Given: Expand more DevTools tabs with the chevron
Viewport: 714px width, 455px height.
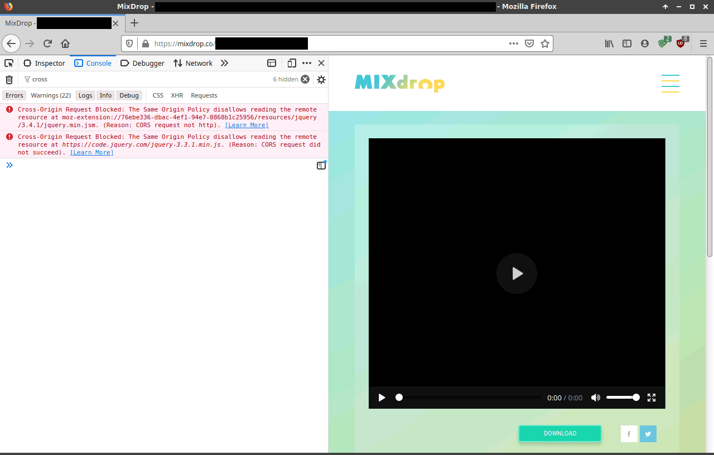Looking at the screenshot, I should tap(224, 63).
